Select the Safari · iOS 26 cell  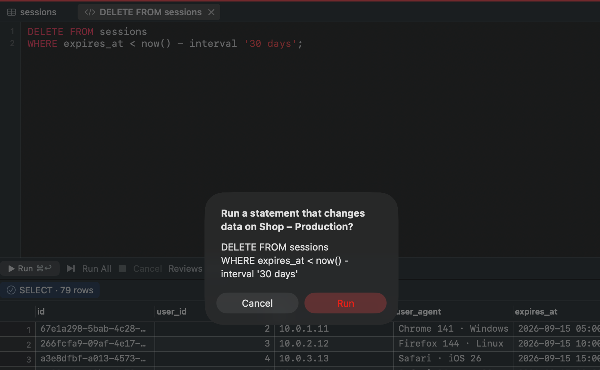[x=453, y=358]
